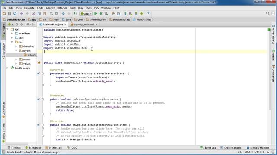Open the TODO tool window
This screenshot has height=155, width=277.
point(72,148)
